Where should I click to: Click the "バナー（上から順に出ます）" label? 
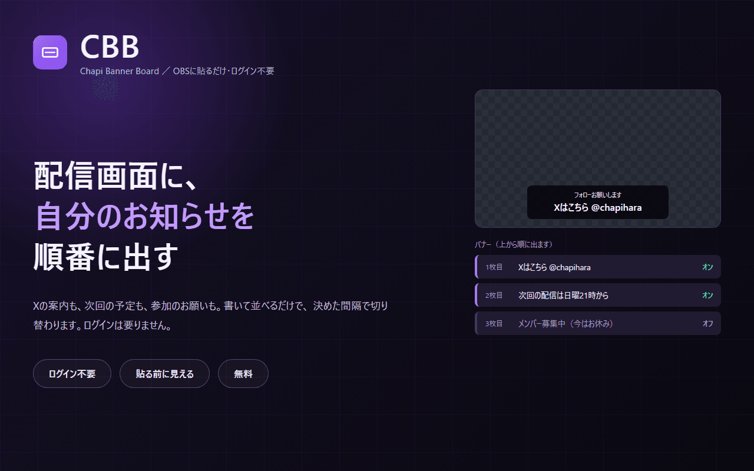(514, 244)
